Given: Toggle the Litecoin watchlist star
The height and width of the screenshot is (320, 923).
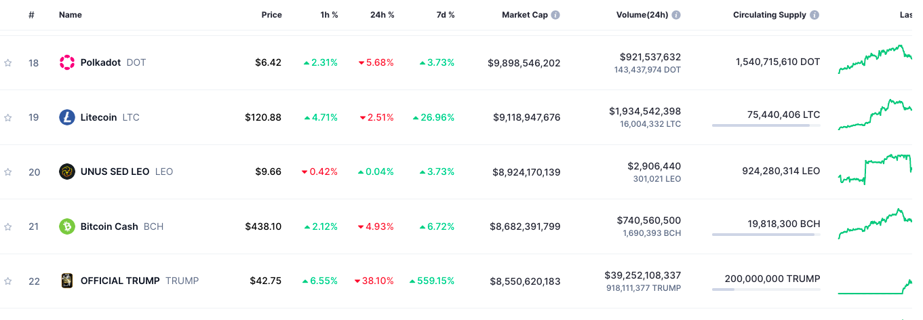Looking at the screenshot, I should (8, 117).
